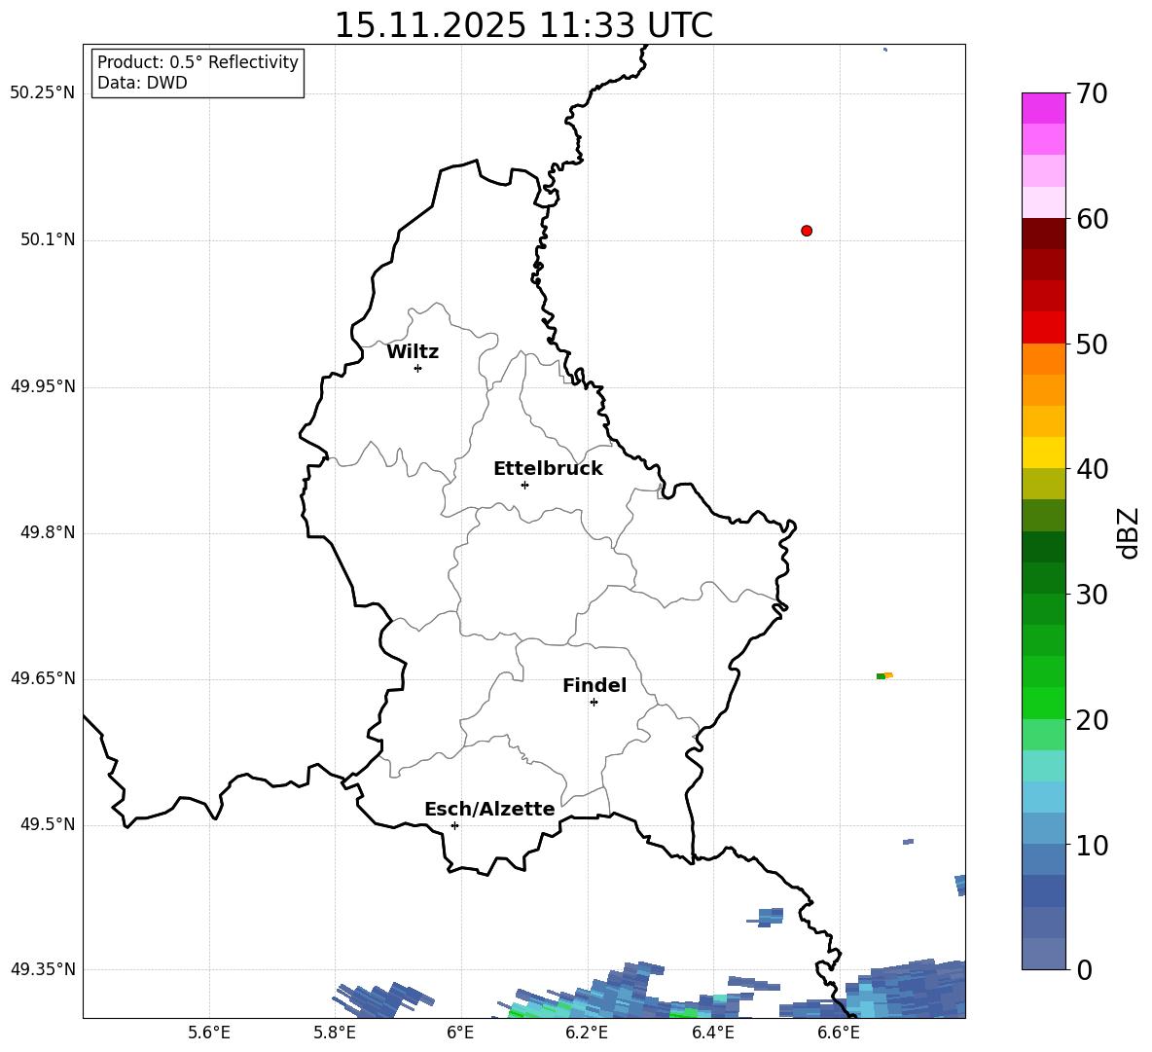Viewport: 1152px width, 1052px height.
Task: Click the 6.6°E longitude label
Action: point(839,1033)
